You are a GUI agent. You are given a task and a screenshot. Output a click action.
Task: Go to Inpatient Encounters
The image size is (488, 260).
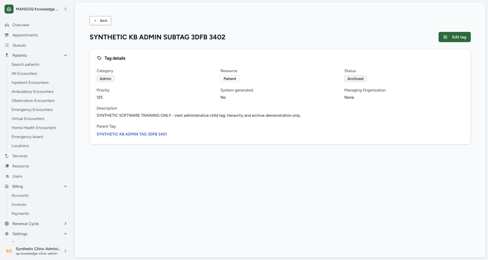click(30, 82)
